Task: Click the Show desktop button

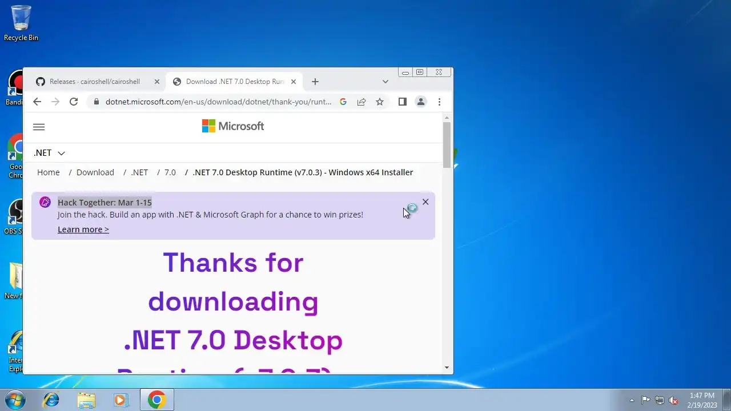Action: (x=726, y=400)
